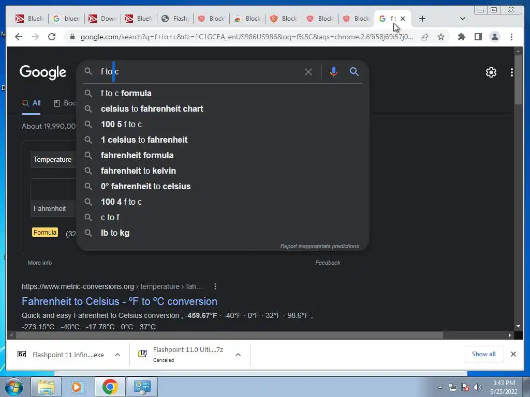The height and width of the screenshot is (397, 530).
Task: Open the Temperature unit type dropdown
Action: click(x=53, y=159)
